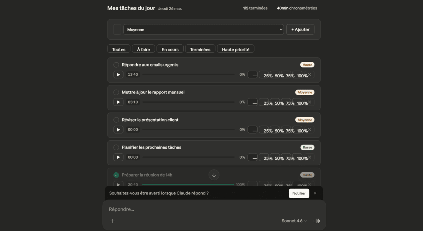The width and height of the screenshot is (423, 231).
Task: Mark Répondre aux emails urgents as done
Action: point(116,65)
